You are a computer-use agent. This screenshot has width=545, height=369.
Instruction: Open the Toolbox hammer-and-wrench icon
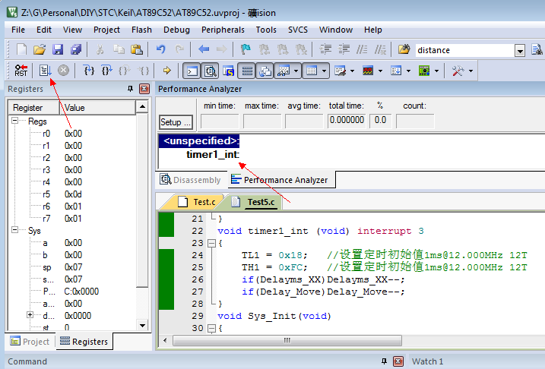click(x=458, y=71)
